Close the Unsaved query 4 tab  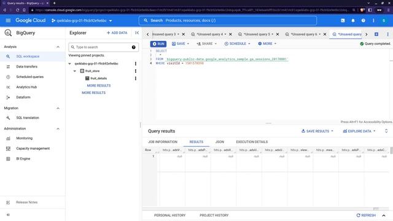coord(230,34)
